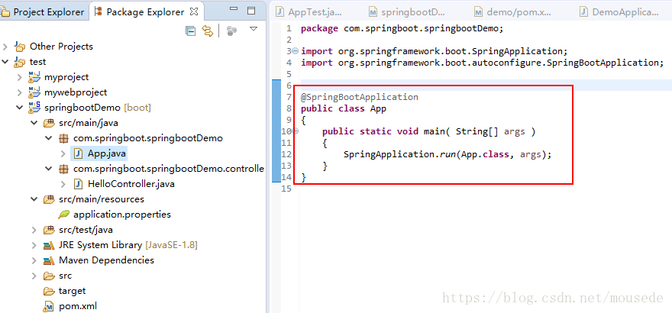
Task: Maximize the Package Explorer view
Action: point(251,11)
